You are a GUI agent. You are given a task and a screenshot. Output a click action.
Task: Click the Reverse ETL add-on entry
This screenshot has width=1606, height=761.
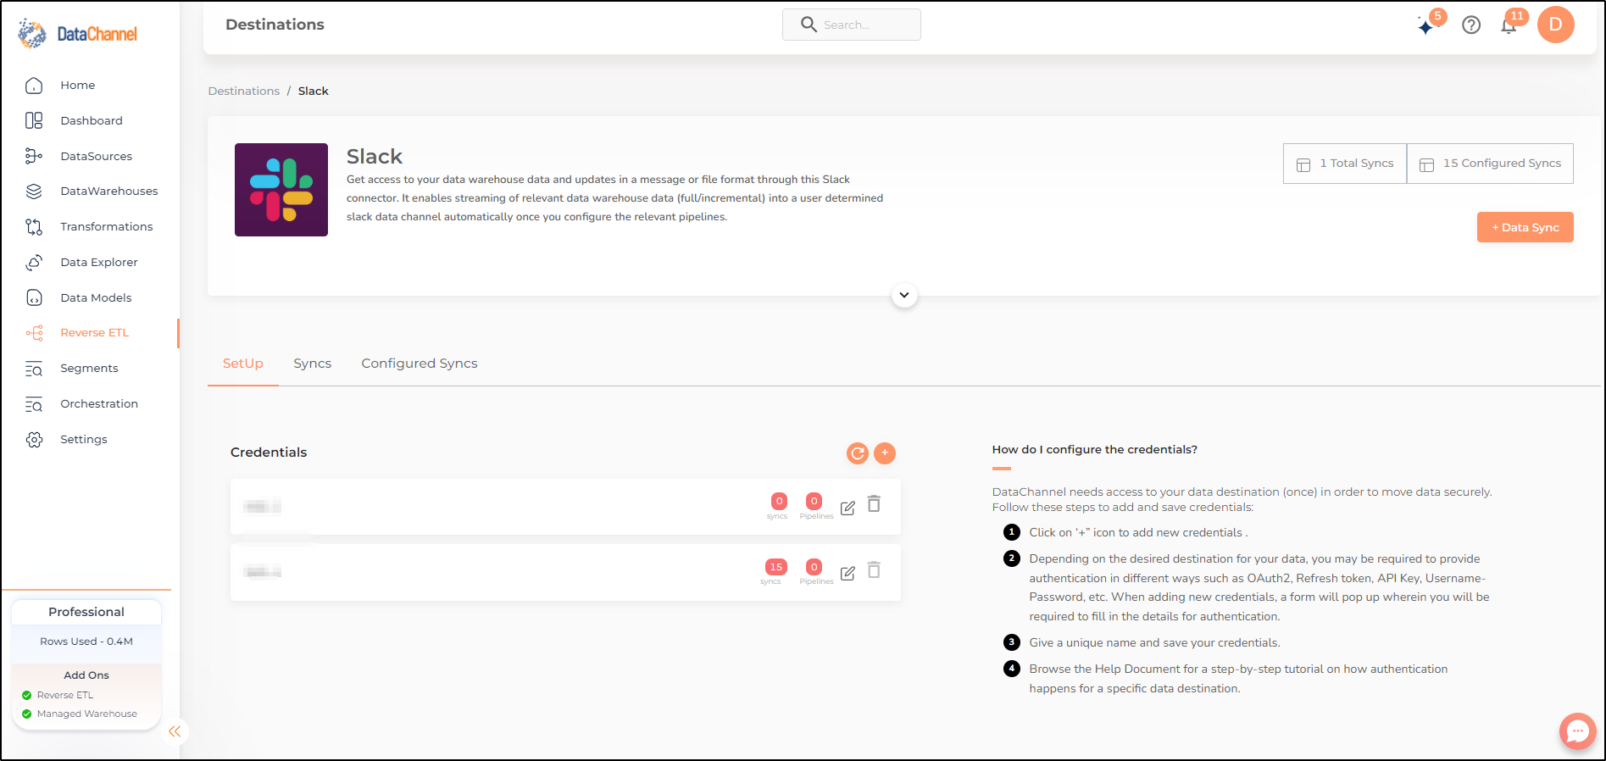tap(64, 695)
